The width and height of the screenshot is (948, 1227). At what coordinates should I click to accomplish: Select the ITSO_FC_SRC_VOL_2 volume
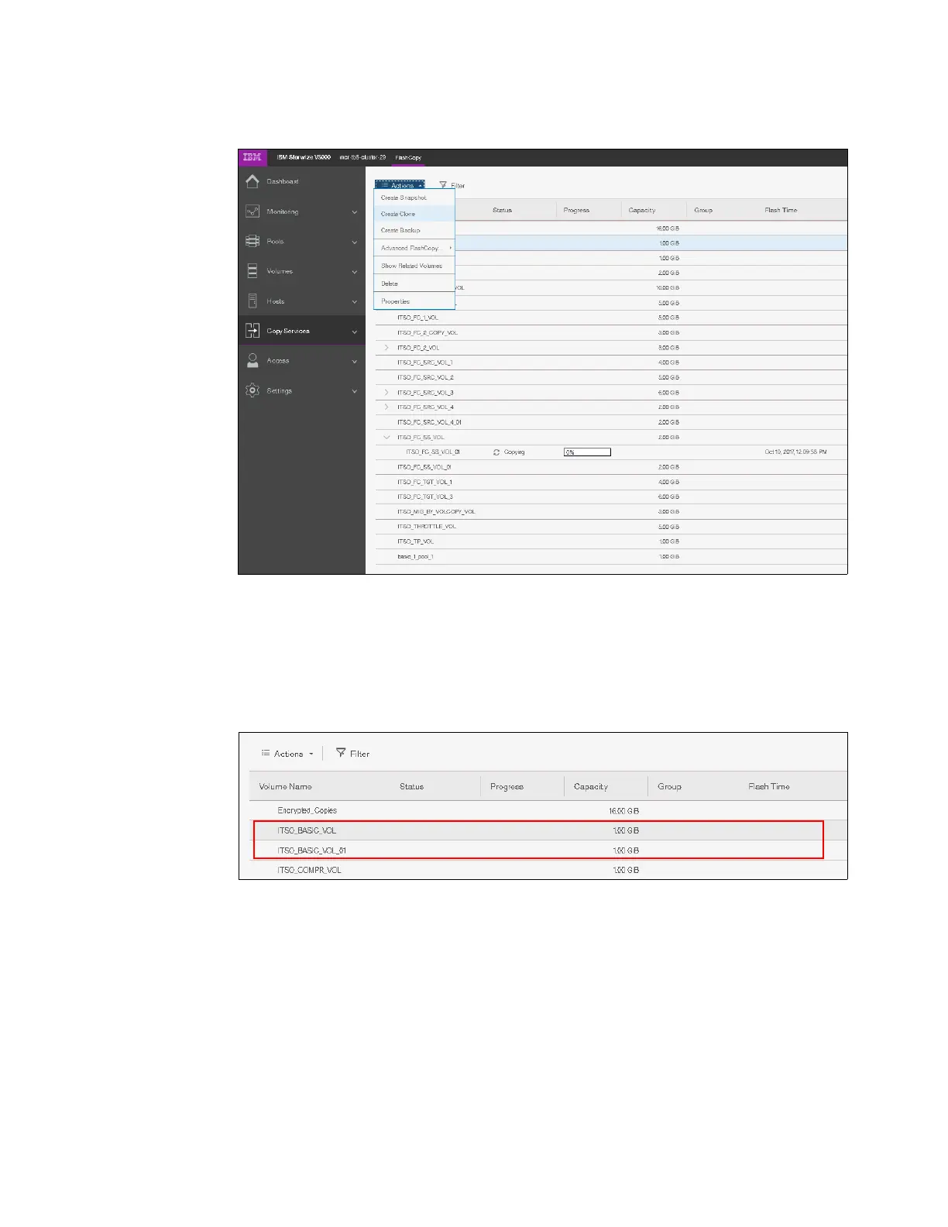pyautogui.click(x=425, y=378)
